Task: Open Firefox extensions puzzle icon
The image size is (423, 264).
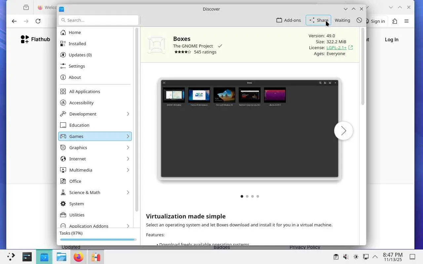Action: (395, 21)
